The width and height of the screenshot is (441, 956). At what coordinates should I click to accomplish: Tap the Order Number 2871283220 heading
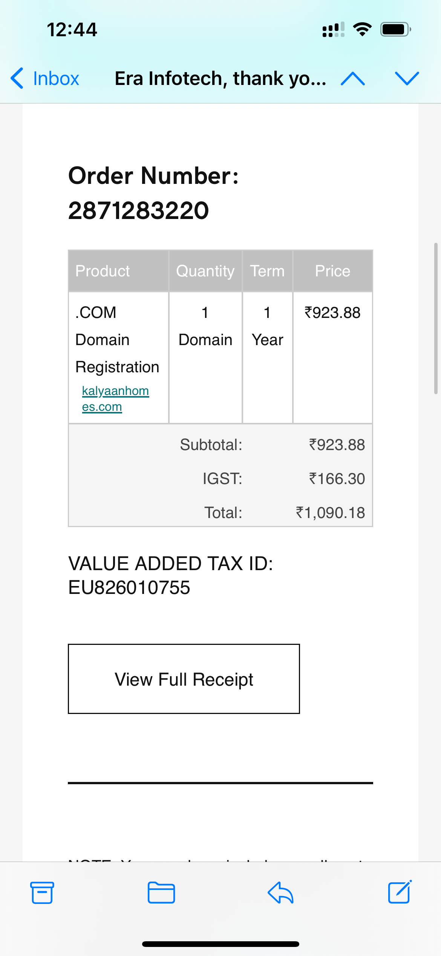[153, 193]
